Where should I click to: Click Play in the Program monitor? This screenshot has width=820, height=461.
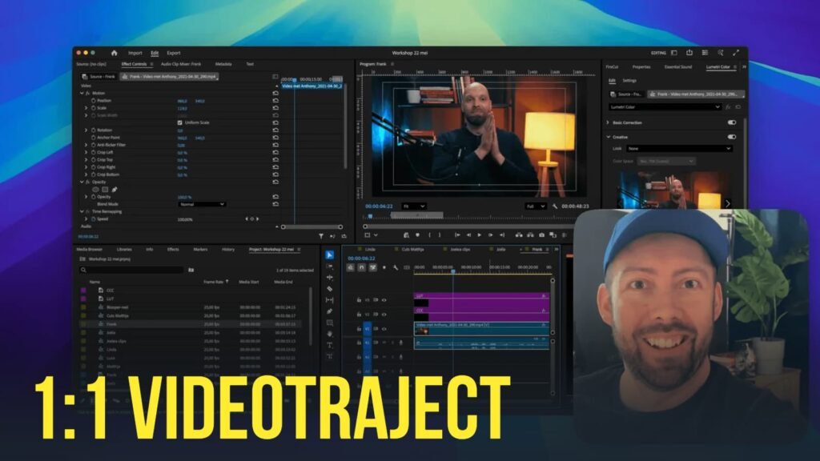[479, 235]
